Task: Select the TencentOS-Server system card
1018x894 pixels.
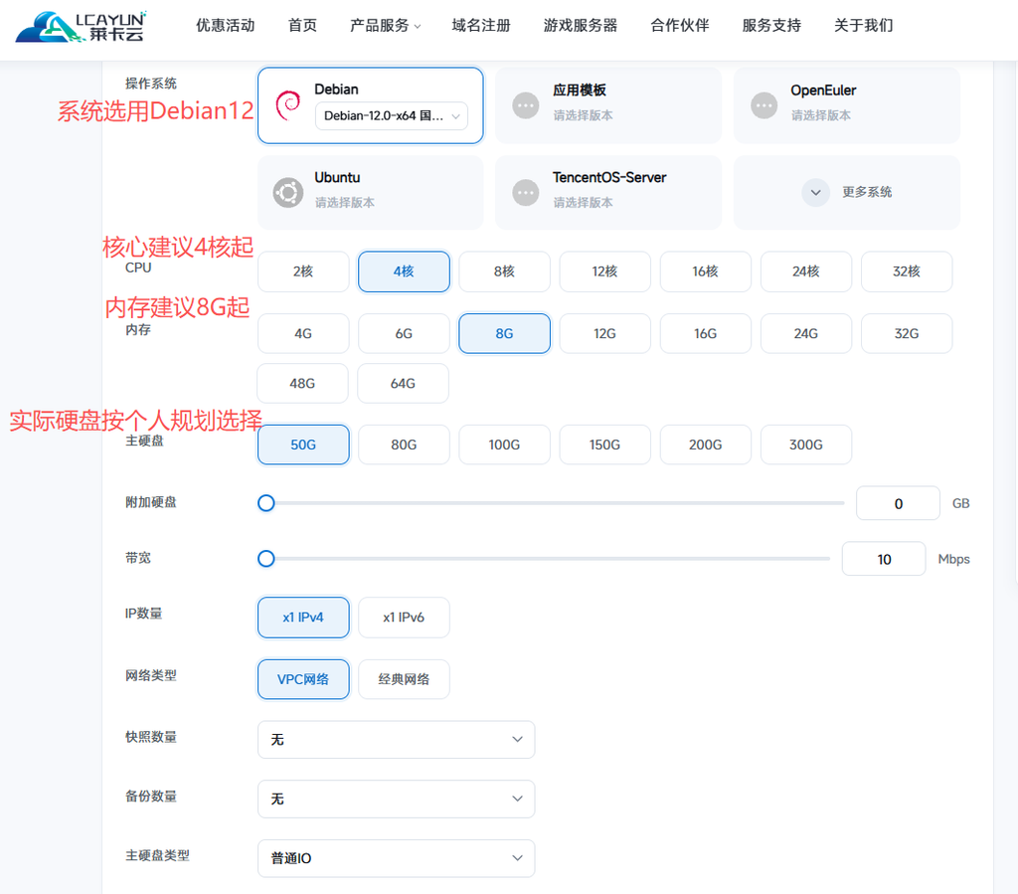Action: [608, 193]
